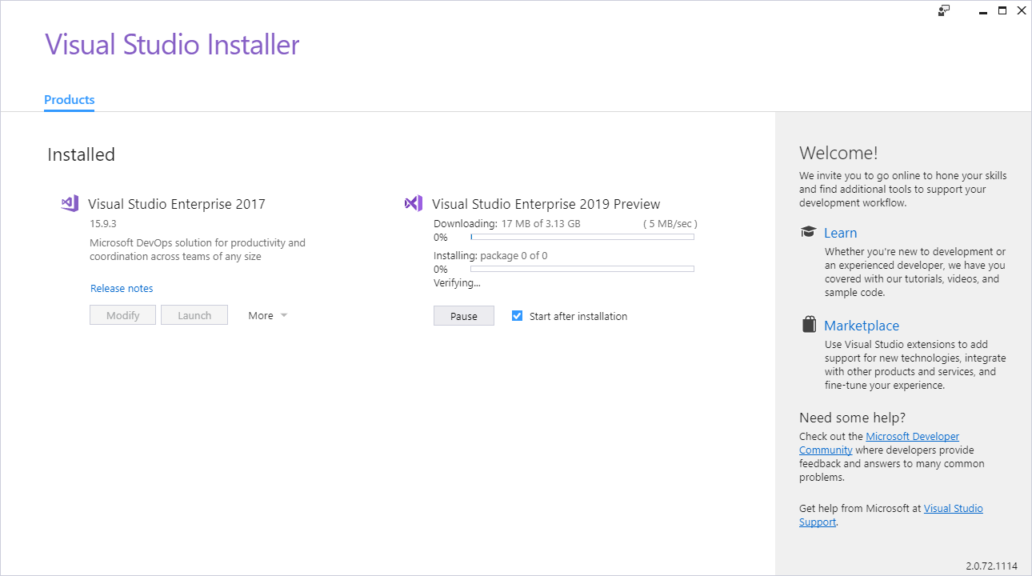Viewport: 1032px width, 576px height.
Task: Click the Visual Studio Enterprise 2017 logo icon
Action: (70, 203)
